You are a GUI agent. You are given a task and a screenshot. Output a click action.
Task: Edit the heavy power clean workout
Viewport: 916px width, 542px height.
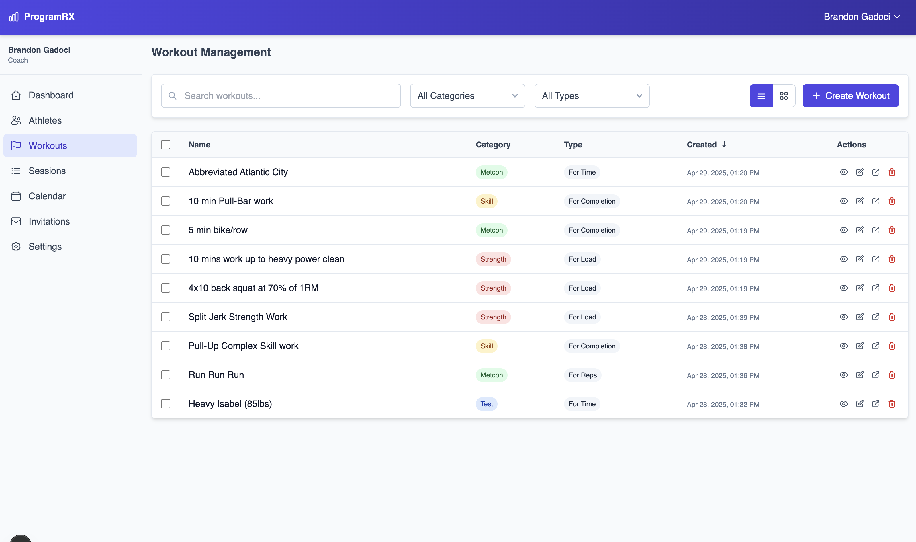coord(860,259)
